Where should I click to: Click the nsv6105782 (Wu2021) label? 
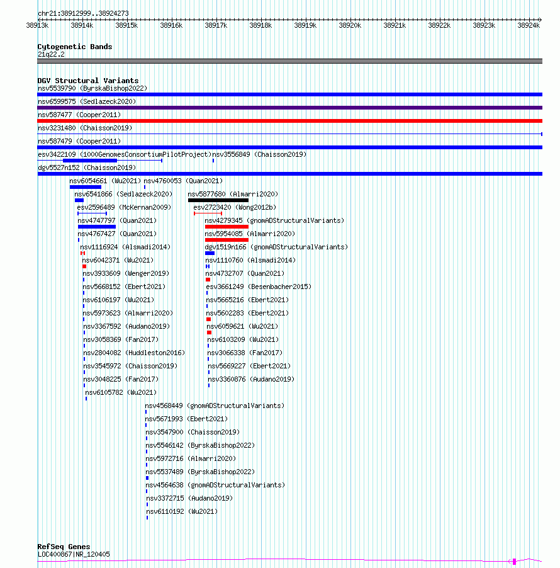tap(121, 392)
